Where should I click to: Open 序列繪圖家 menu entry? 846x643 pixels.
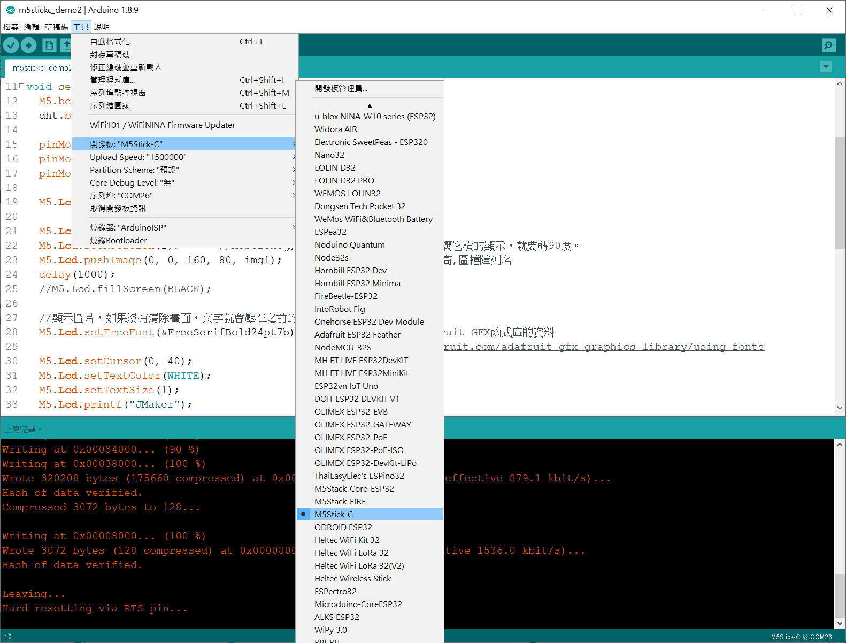184,105
